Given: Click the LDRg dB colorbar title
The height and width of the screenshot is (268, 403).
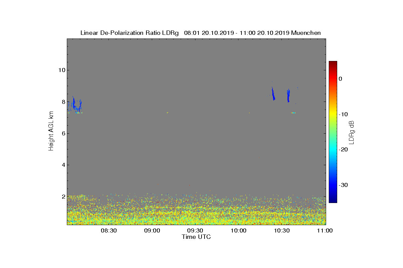Looking at the screenshot, I should (352, 132).
